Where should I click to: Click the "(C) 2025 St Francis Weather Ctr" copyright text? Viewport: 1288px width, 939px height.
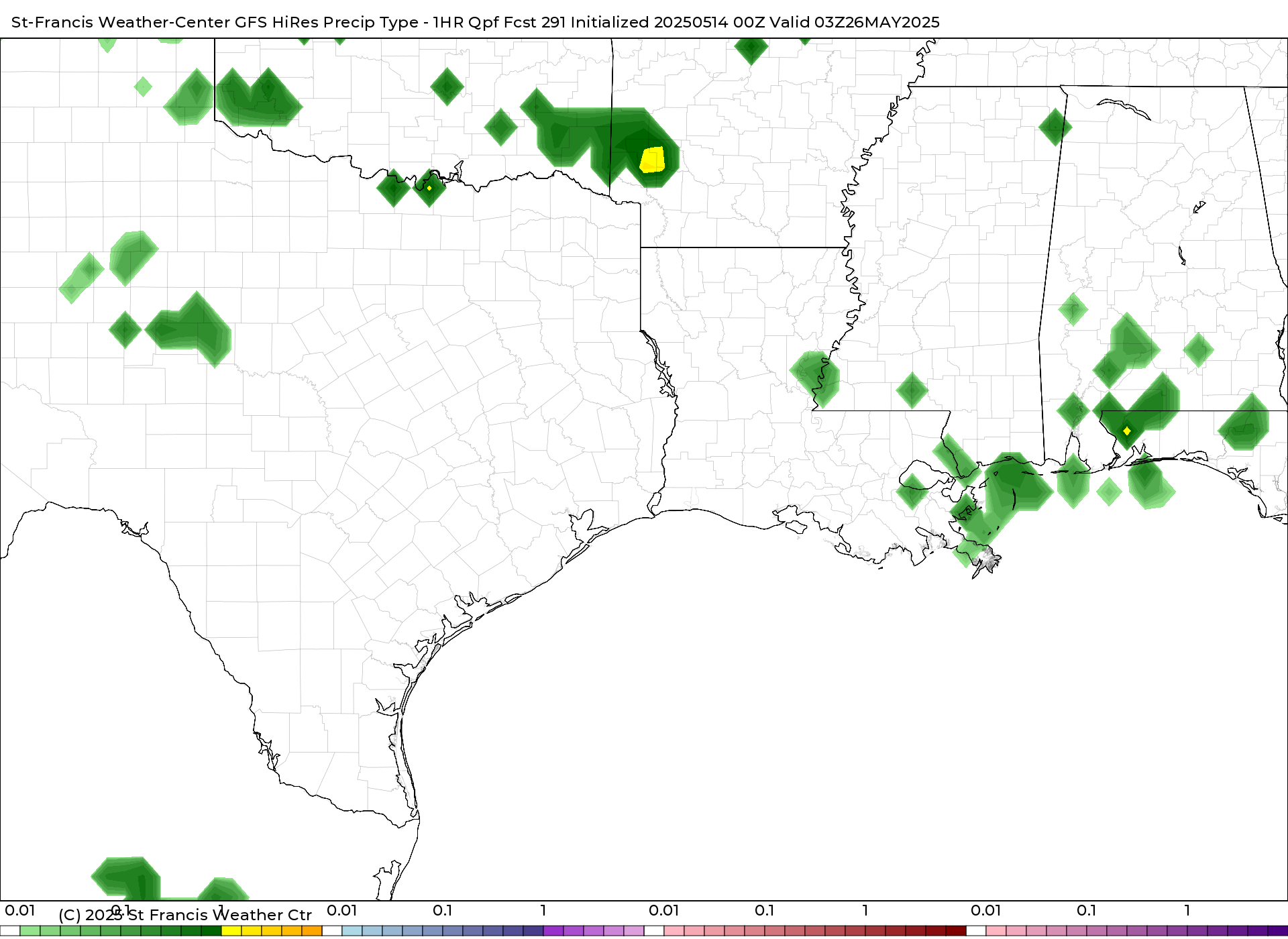pos(185,915)
